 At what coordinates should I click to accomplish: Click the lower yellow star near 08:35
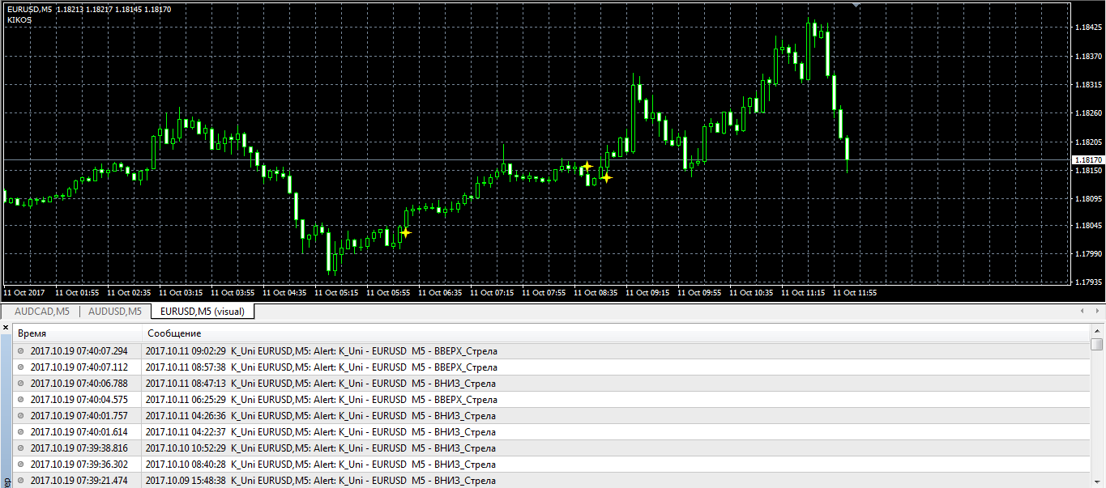[x=605, y=177]
